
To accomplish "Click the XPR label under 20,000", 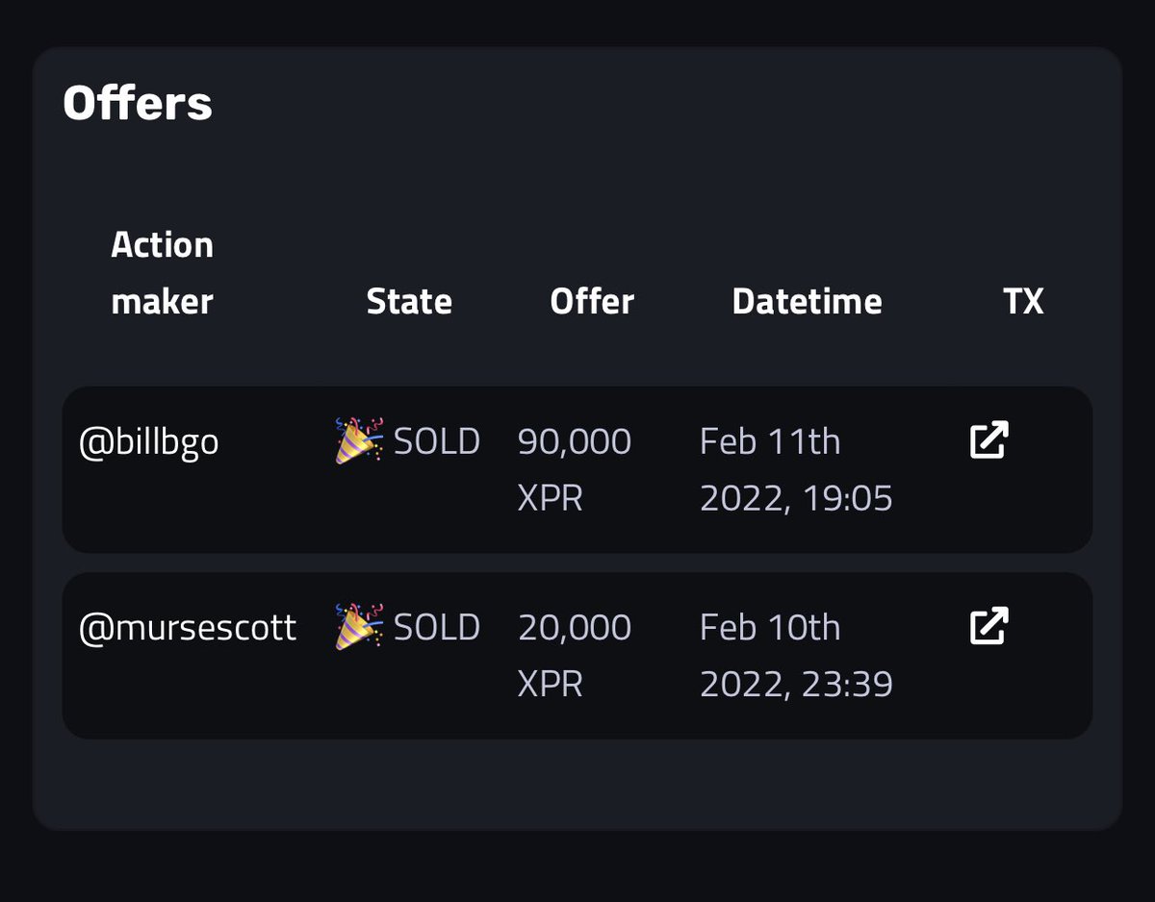I will click(x=550, y=685).
